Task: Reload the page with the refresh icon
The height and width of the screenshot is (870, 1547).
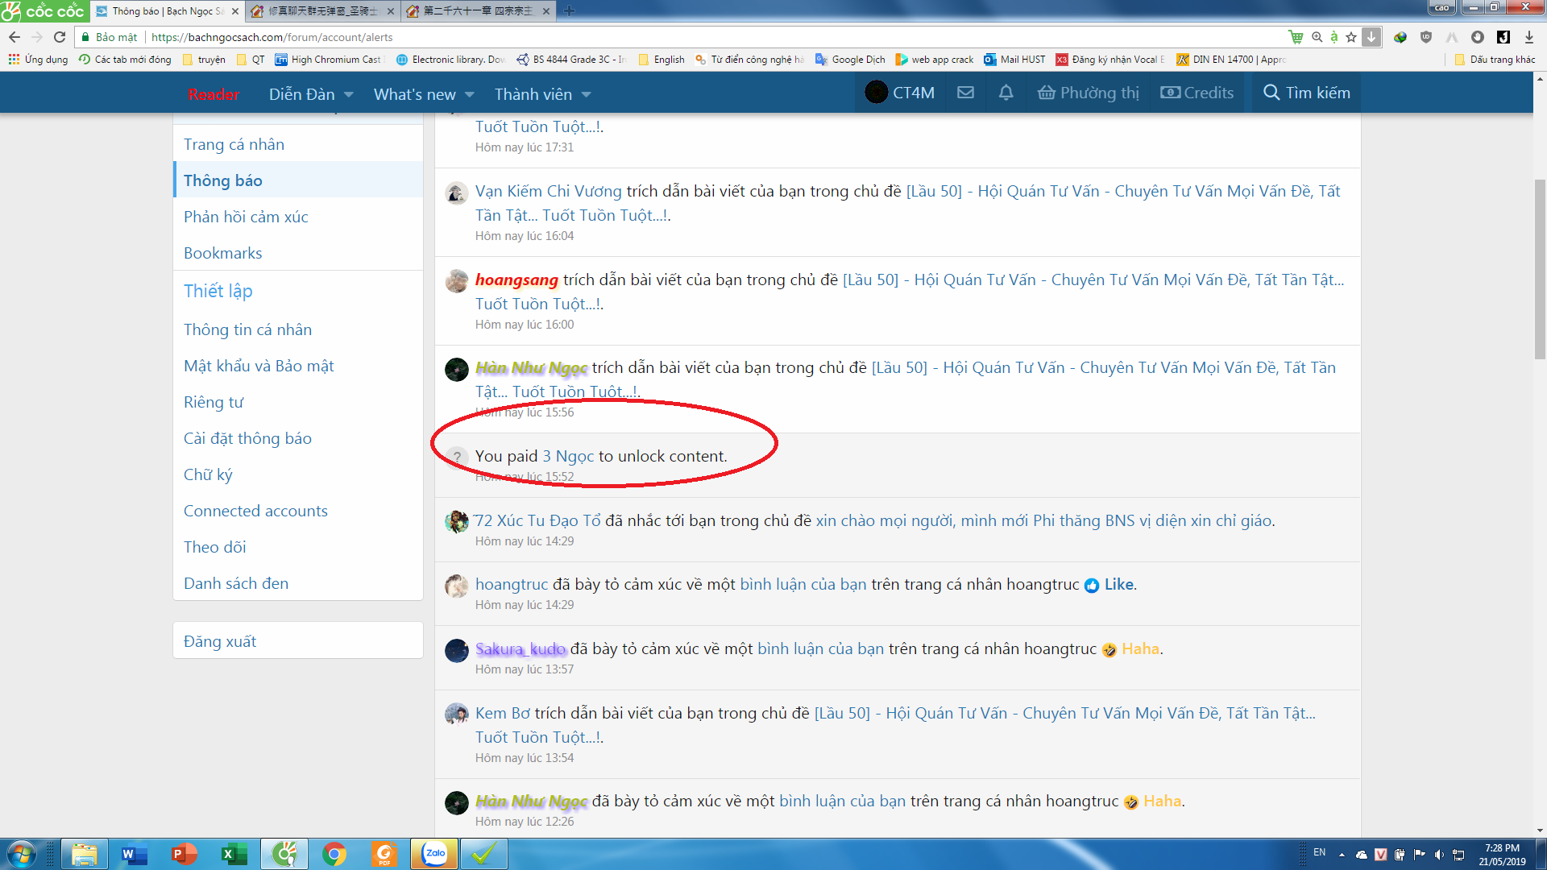Action: (60, 37)
